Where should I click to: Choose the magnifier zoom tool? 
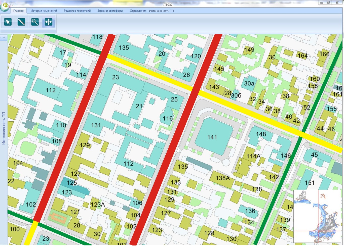[x=35, y=22]
